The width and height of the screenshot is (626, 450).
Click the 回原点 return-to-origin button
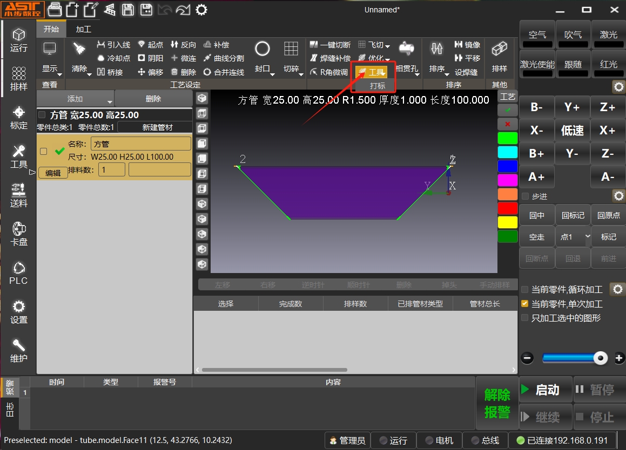608,215
